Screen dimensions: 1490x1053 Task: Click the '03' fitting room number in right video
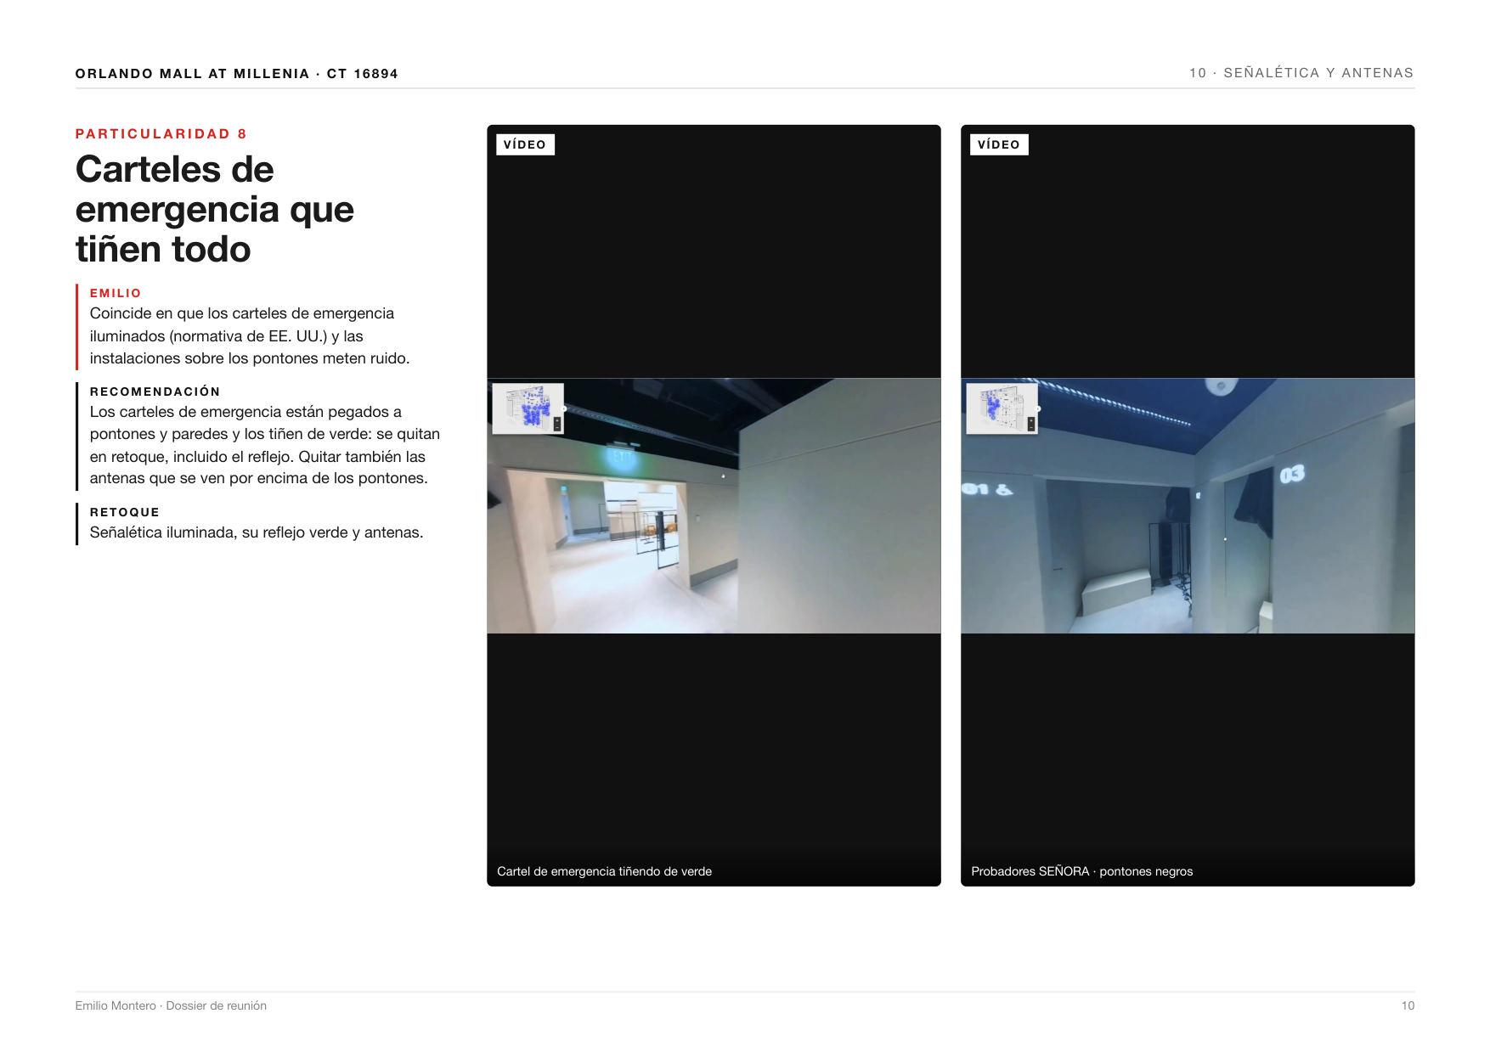click(x=1292, y=475)
